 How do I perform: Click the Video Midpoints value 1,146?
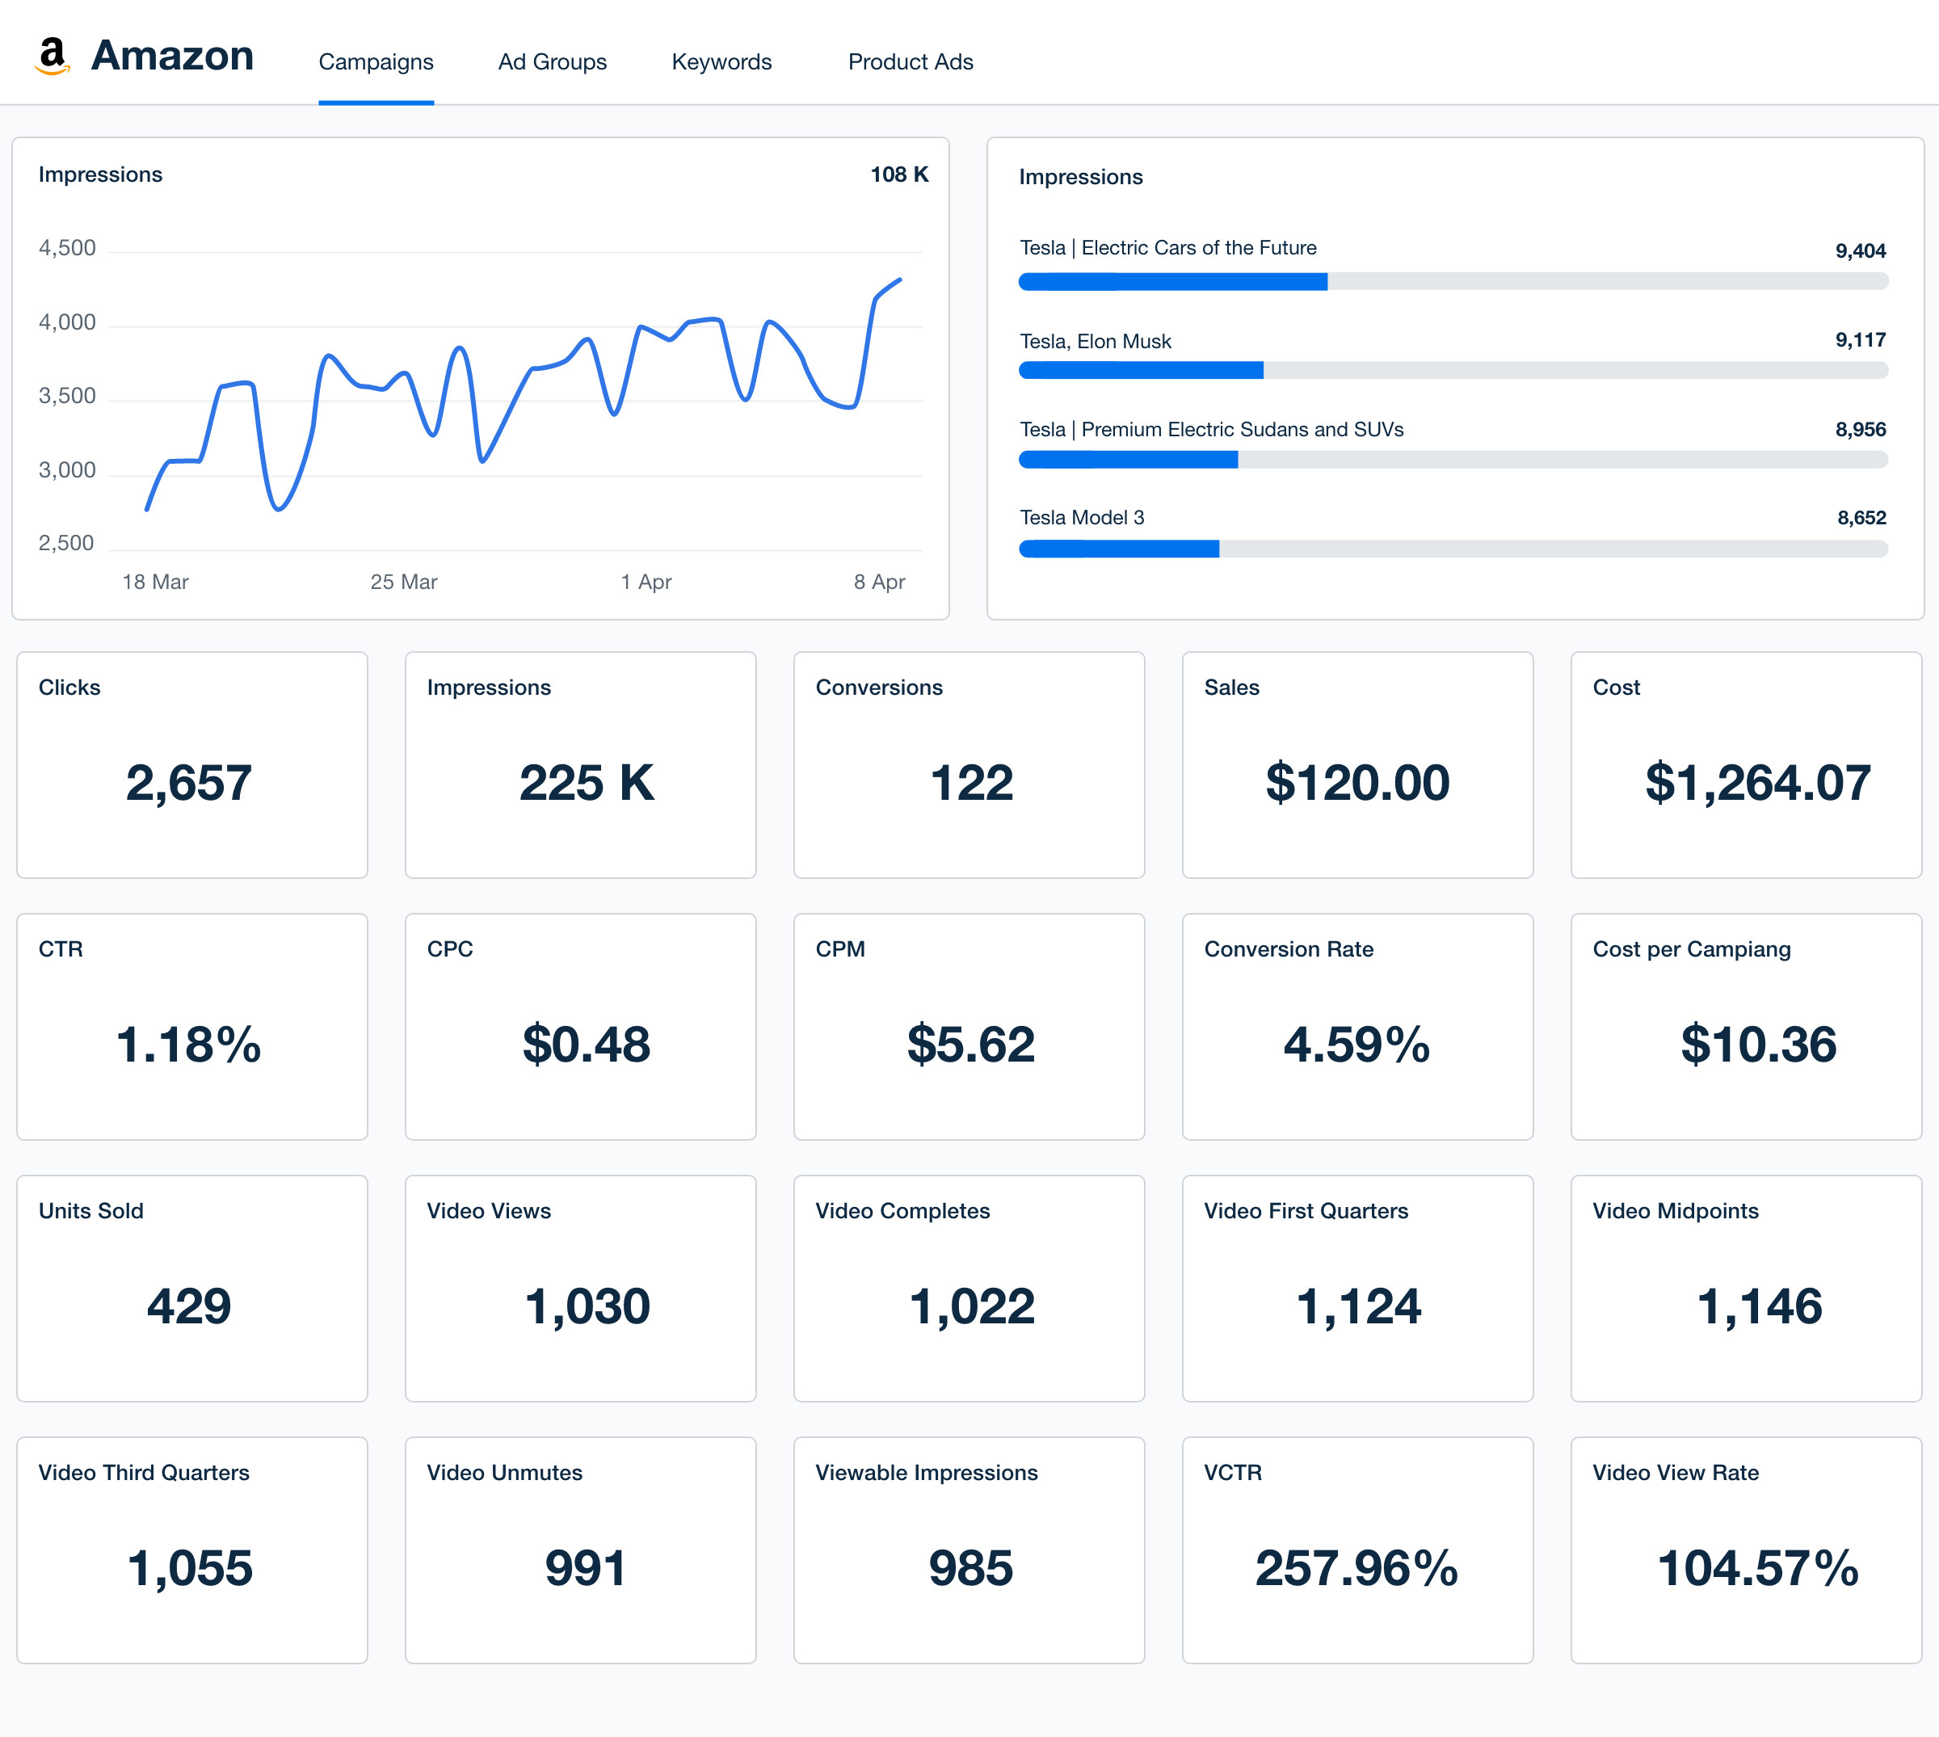coord(1760,1307)
